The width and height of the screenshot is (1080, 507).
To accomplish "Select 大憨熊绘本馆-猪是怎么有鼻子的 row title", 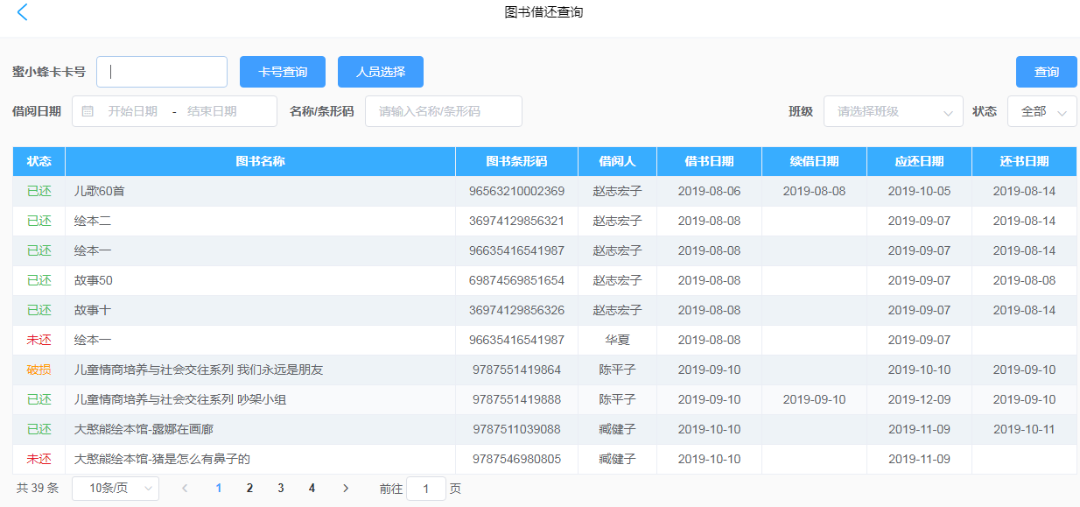I will point(163,459).
